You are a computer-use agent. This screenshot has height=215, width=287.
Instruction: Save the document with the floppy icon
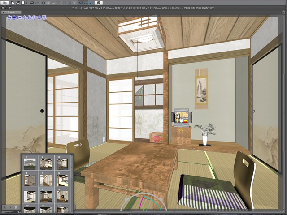click(22, 3)
